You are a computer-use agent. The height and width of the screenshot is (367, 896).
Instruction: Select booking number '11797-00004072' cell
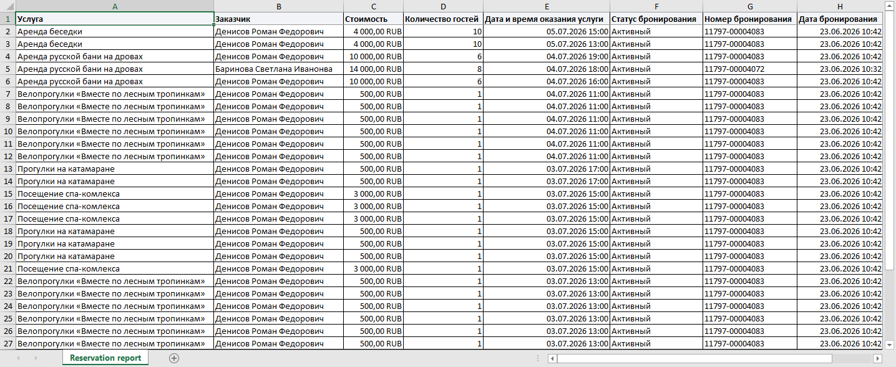click(750, 69)
